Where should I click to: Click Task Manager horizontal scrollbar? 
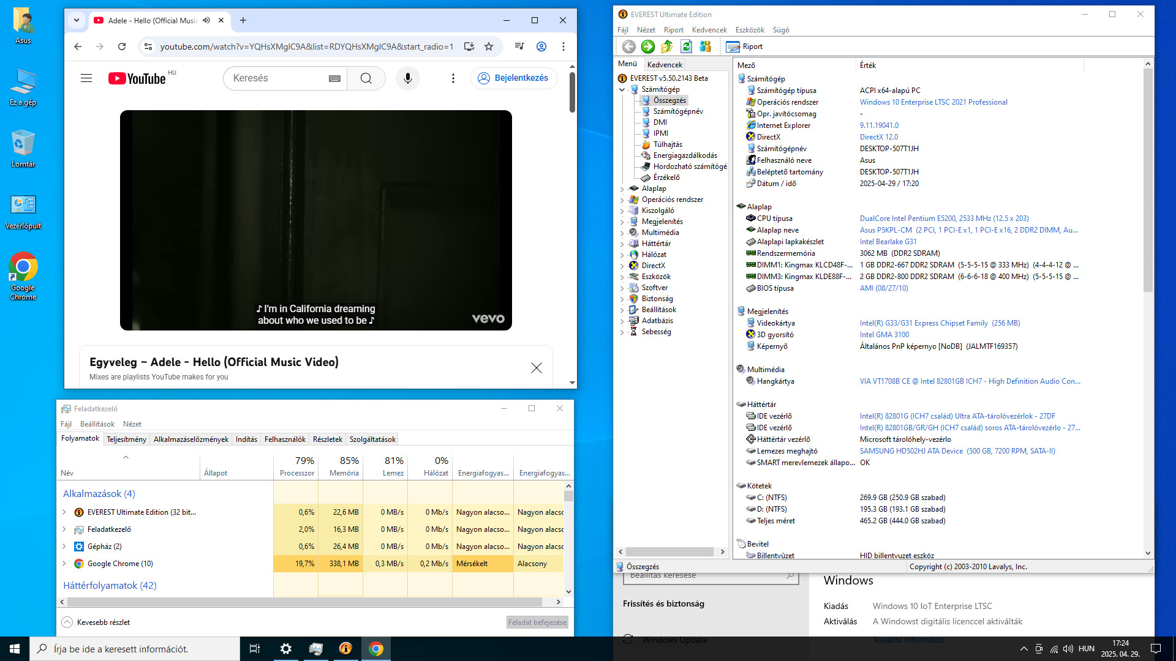point(306,602)
